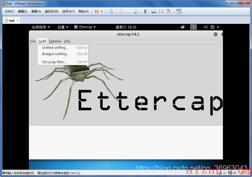Take a snapshot using the clock icon
The height and width of the screenshot is (177, 252).
point(122,11)
